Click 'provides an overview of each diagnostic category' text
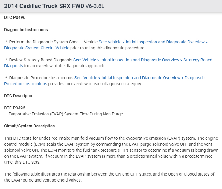Viewport: 222px width, 189px height. pos(95,84)
